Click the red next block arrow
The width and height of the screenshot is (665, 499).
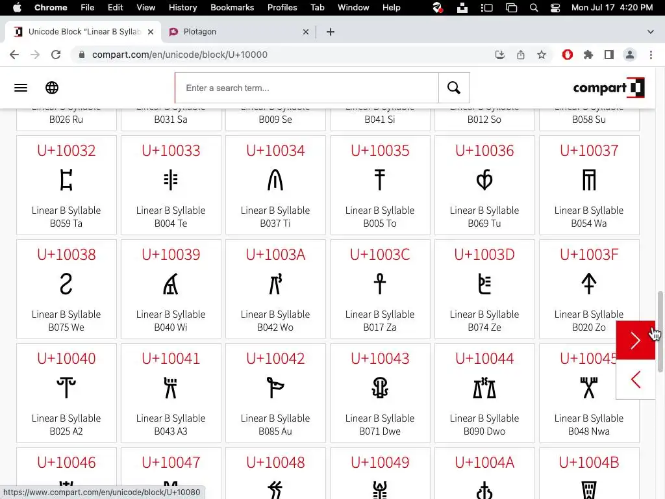tap(635, 340)
